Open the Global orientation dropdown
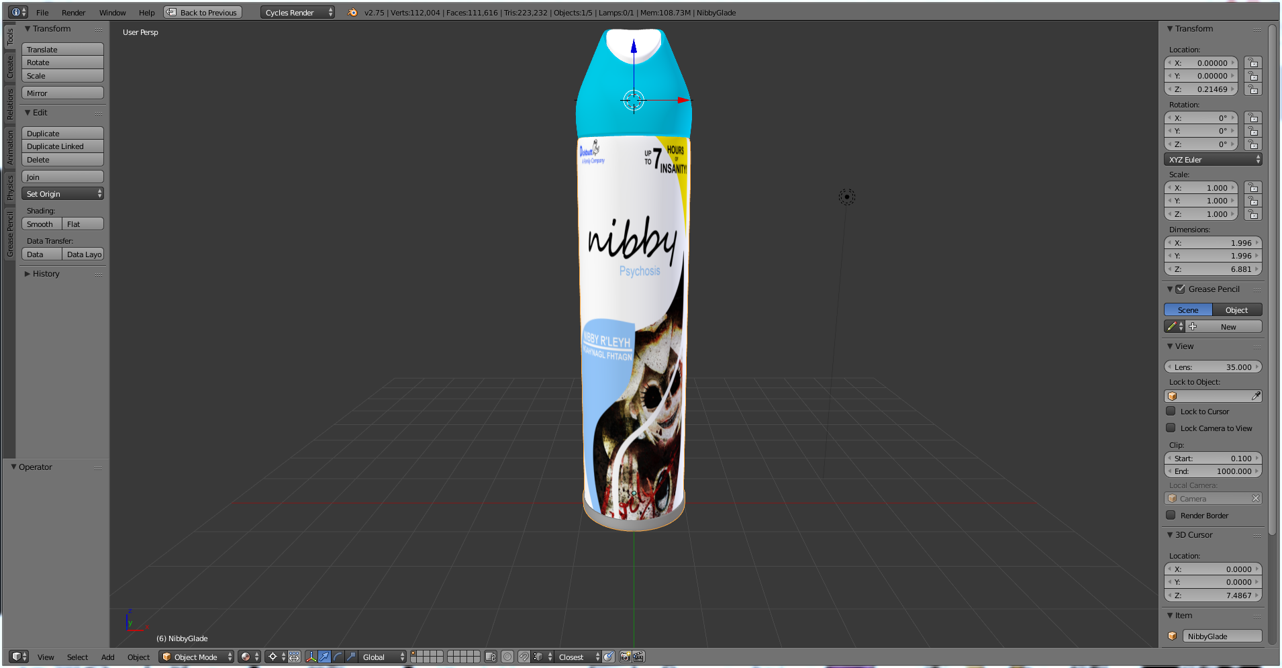 tap(383, 657)
